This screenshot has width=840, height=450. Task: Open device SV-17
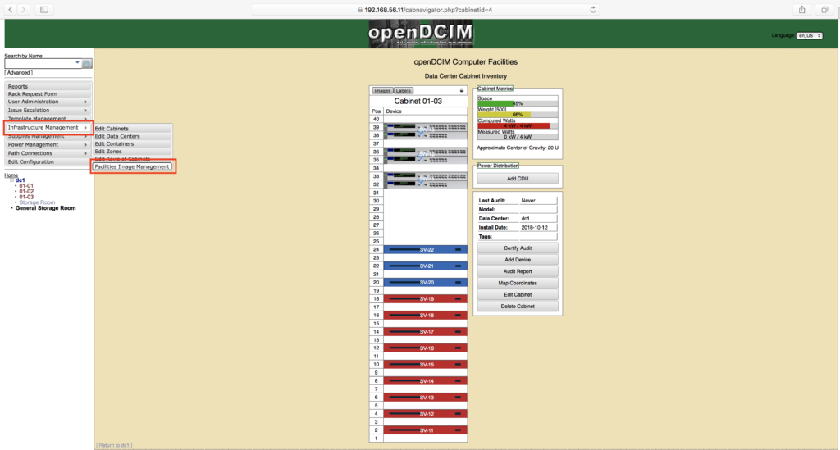[426, 332]
